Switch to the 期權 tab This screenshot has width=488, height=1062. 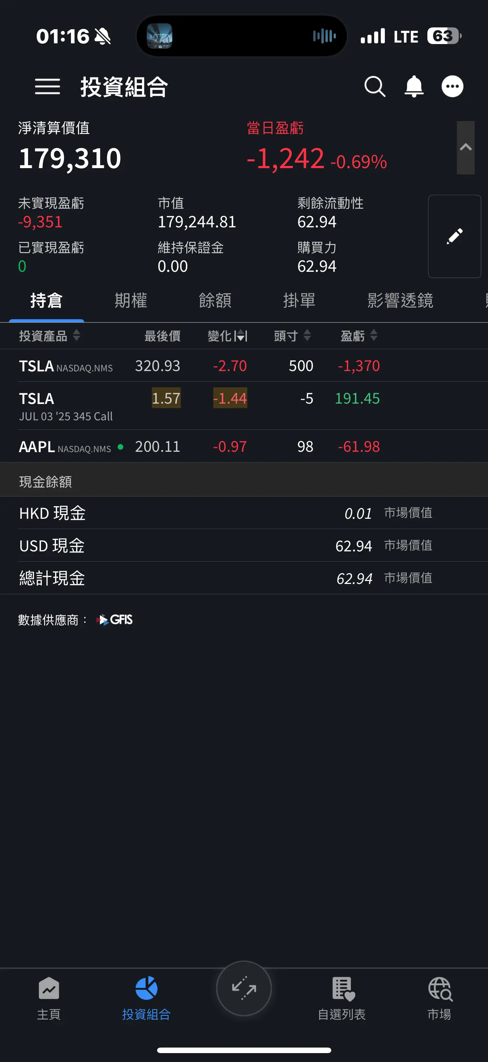pyautogui.click(x=131, y=301)
